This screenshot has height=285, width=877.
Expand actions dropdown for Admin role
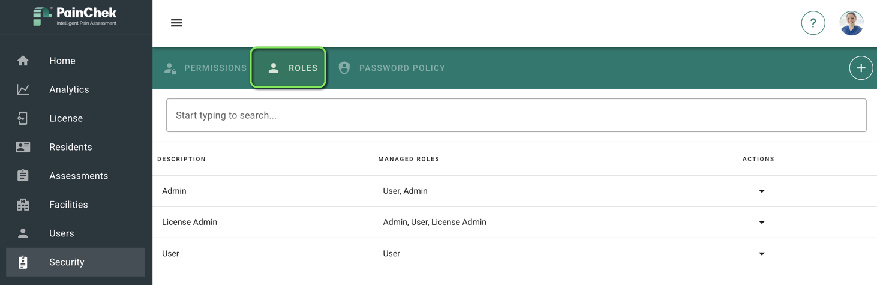click(x=762, y=191)
